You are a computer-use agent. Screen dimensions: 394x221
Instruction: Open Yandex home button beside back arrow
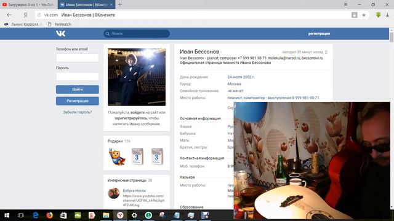coord(25,15)
